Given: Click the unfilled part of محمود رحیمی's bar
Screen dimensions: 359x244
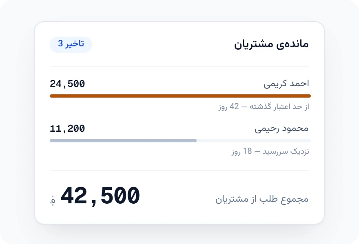Looking at the screenshot, I should click(254, 141).
